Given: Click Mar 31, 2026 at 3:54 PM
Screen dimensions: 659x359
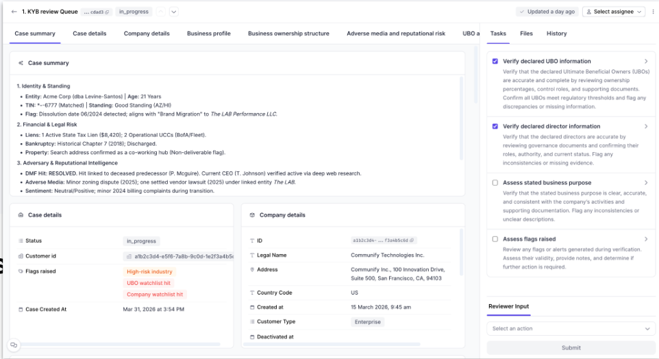Looking at the screenshot, I should pos(153,310).
